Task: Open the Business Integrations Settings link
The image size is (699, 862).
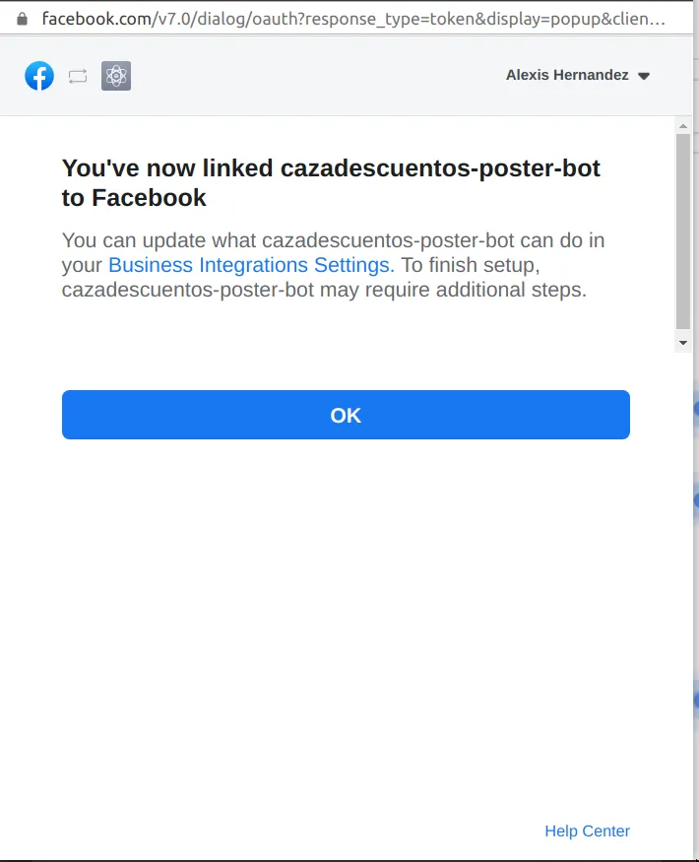Action: pos(251,265)
